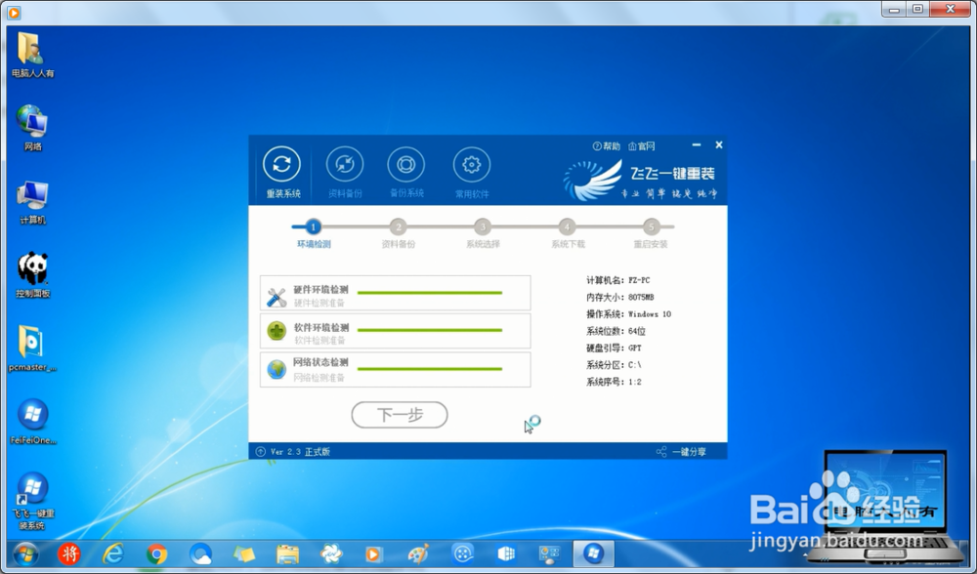977x574 pixels.
Task: Select step 5 重启安装 marker
Action: coord(651,226)
